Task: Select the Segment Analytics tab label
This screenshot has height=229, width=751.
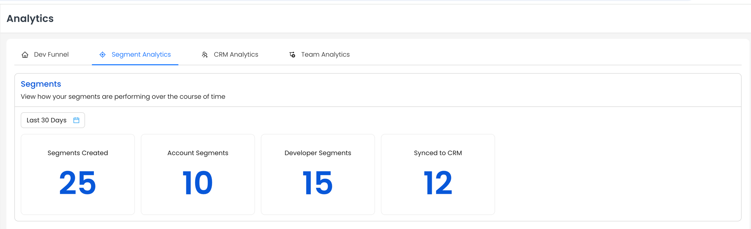Action: tap(141, 55)
